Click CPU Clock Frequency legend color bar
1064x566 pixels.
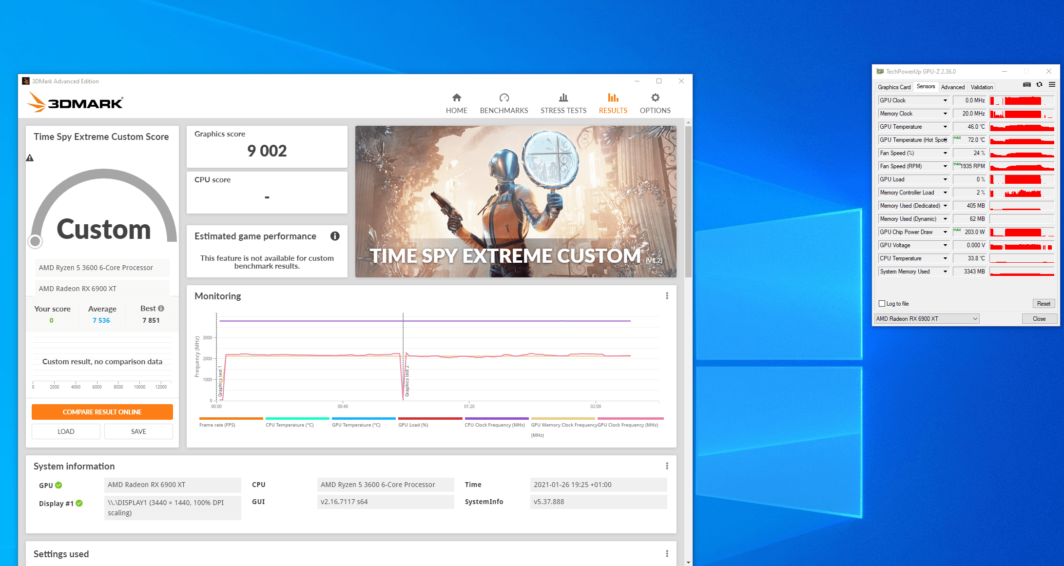click(x=496, y=418)
